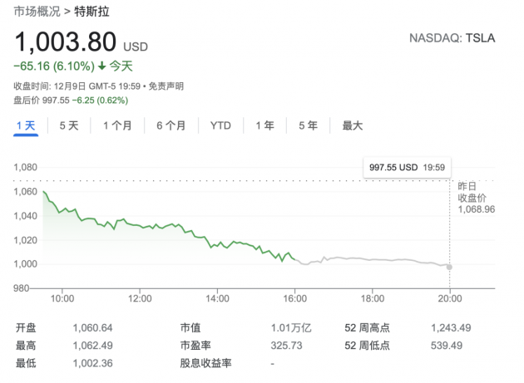Select the 最大 range tab

[353, 125]
